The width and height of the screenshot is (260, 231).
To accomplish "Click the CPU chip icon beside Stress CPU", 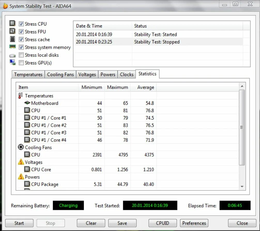I will [12, 23].
